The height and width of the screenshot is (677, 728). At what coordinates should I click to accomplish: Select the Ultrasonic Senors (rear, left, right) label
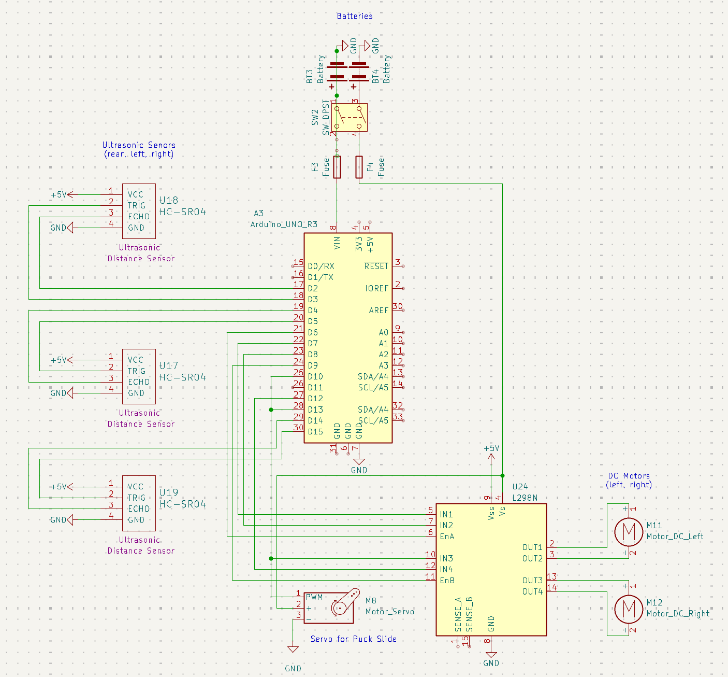tap(139, 149)
